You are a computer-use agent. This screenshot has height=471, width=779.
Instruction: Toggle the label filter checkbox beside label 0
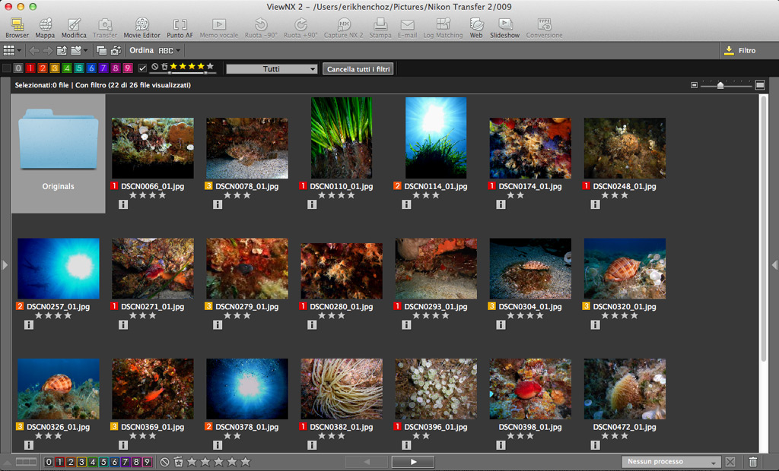point(7,68)
